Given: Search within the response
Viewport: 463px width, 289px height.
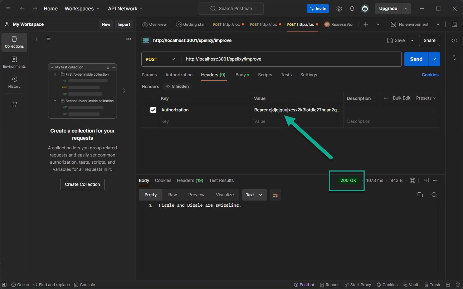Looking at the screenshot, I should coord(434,195).
